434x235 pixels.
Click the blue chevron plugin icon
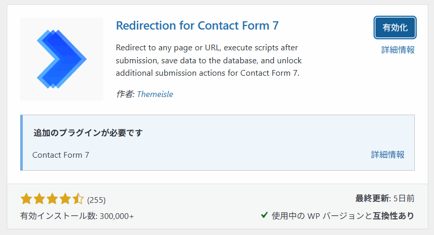click(62, 59)
